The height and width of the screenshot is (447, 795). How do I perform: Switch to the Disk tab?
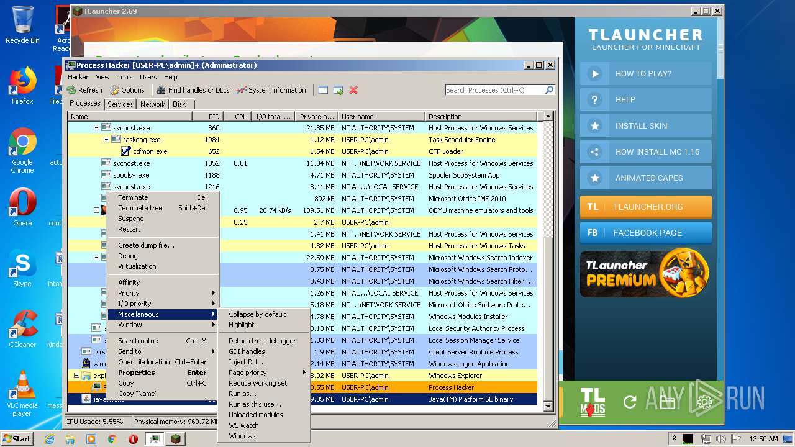pyautogui.click(x=179, y=104)
